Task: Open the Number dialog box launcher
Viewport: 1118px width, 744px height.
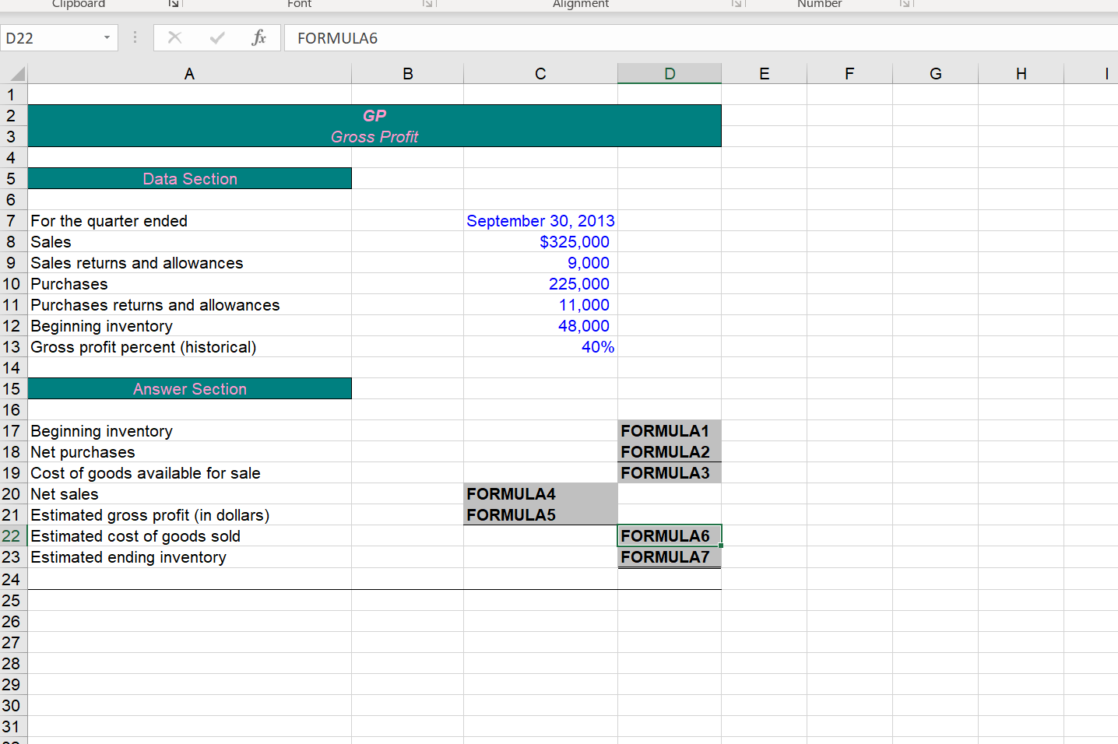Action: pos(903,5)
